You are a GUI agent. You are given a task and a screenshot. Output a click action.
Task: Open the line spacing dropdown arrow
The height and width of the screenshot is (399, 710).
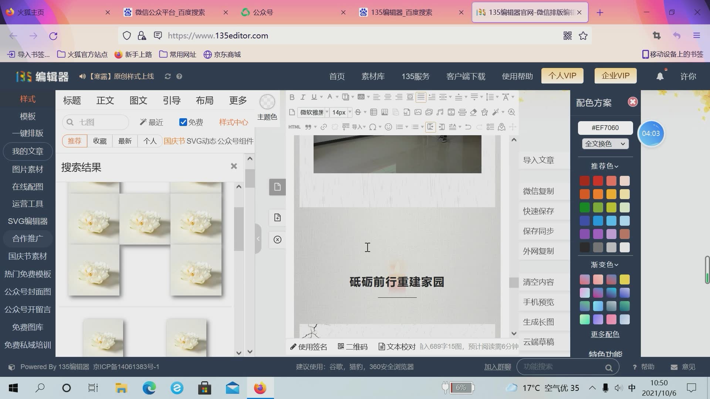point(497,97)
